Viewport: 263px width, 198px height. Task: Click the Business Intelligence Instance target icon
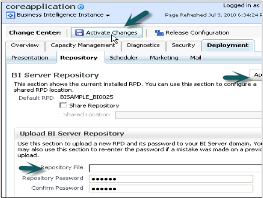point(11,15)
